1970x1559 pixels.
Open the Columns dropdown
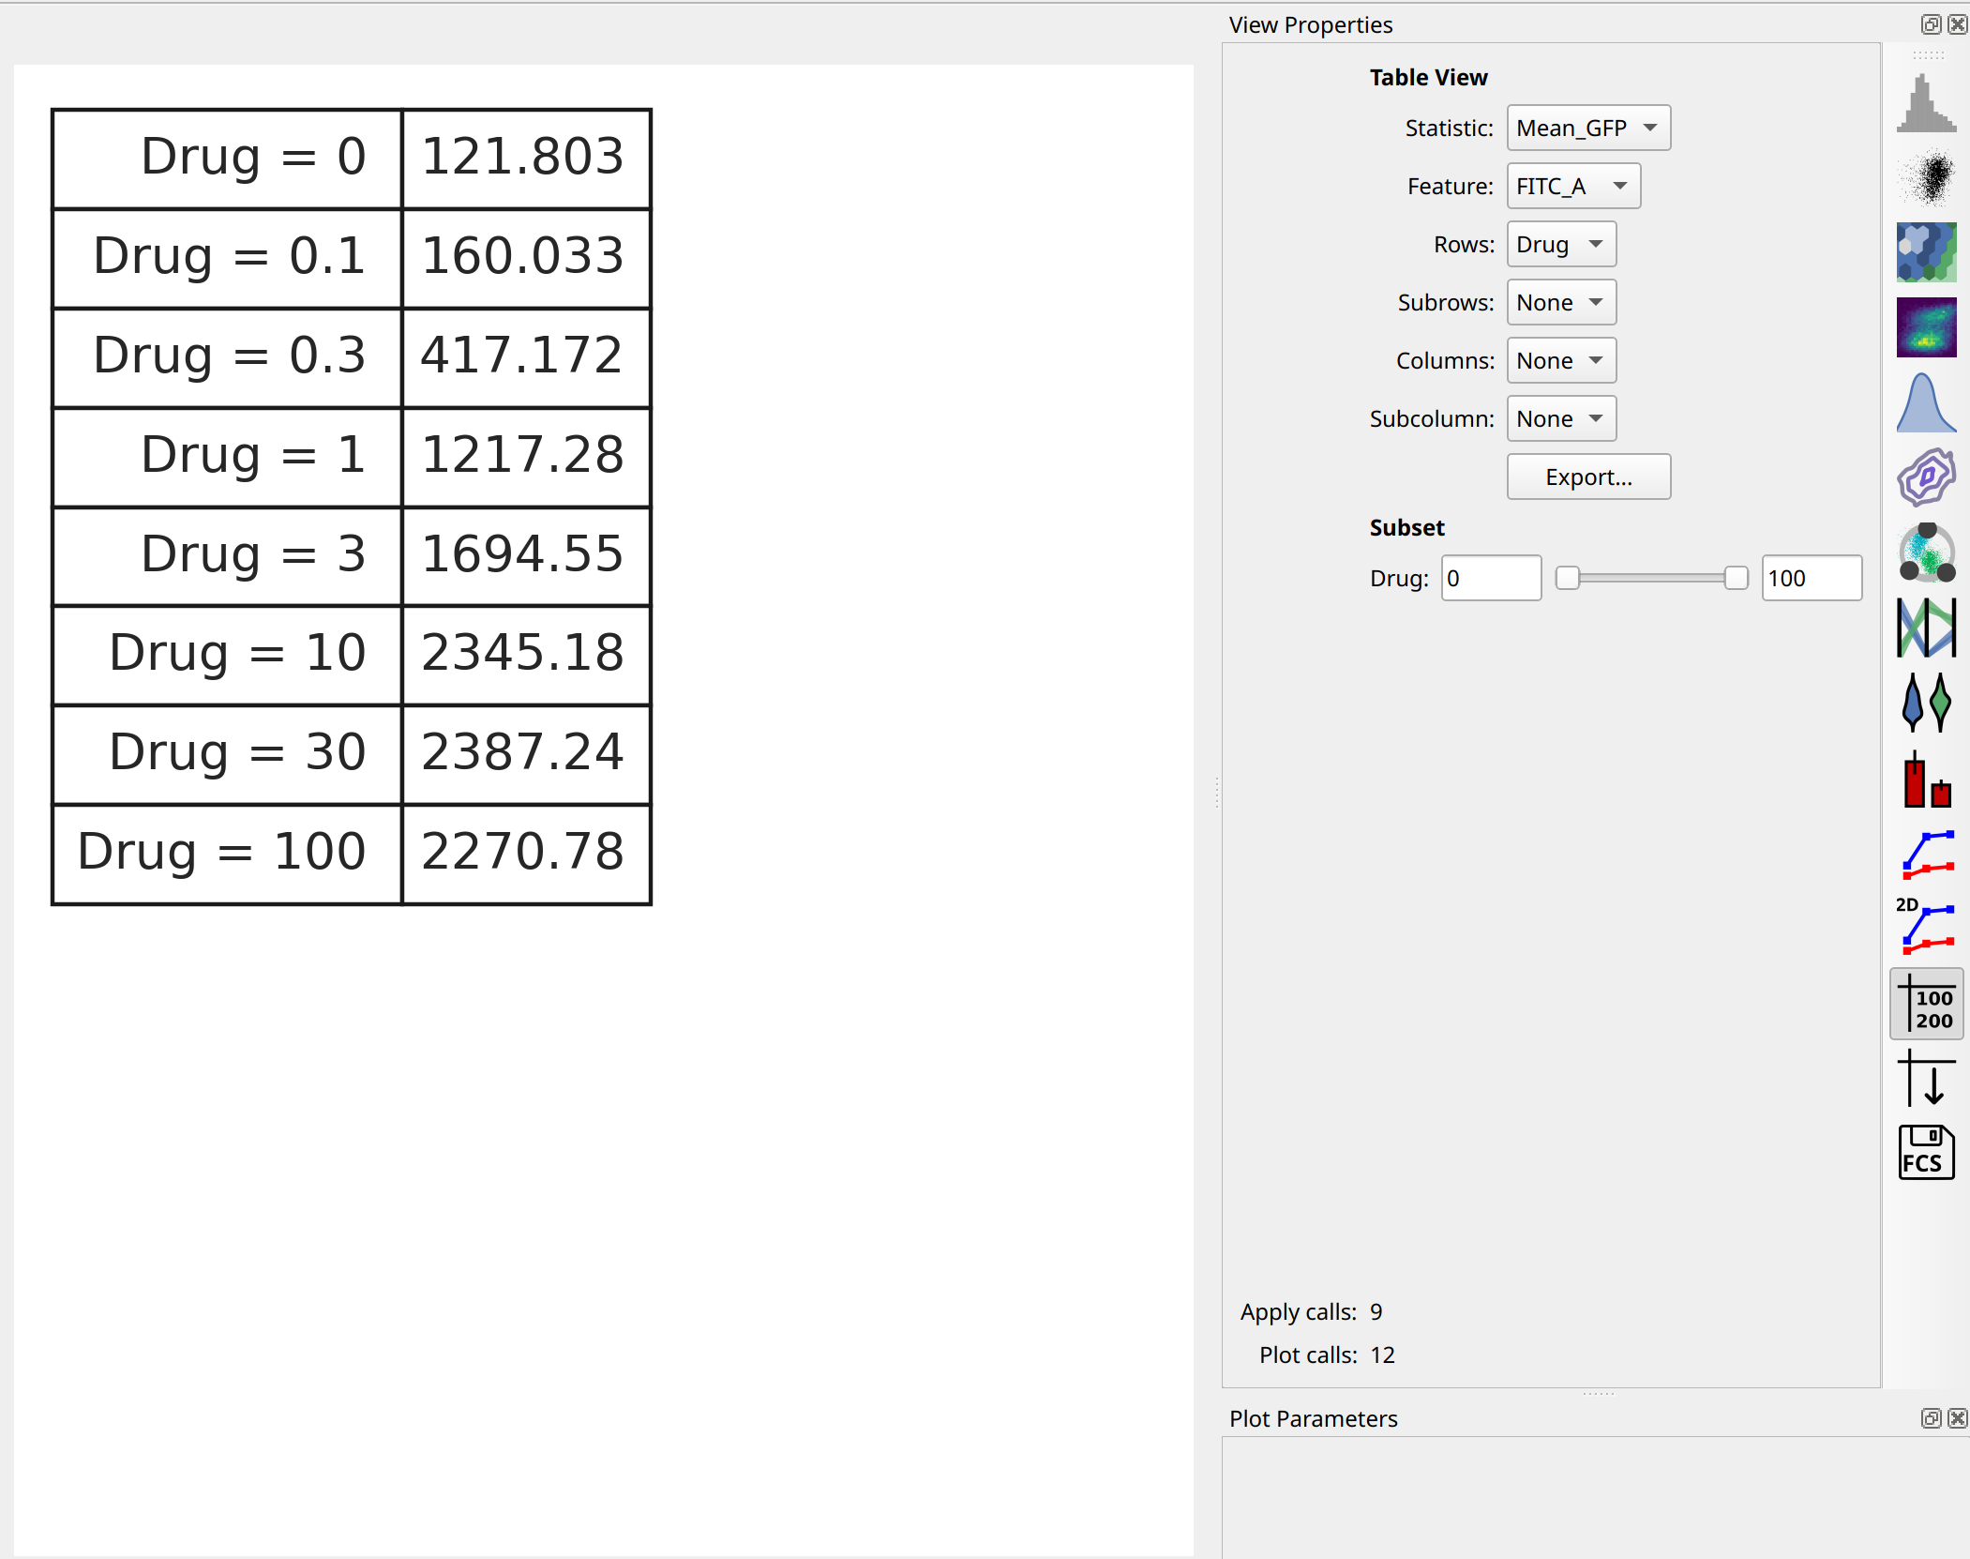point(1561,361)
